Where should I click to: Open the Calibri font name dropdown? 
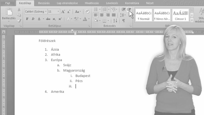[x=46, y=12]
